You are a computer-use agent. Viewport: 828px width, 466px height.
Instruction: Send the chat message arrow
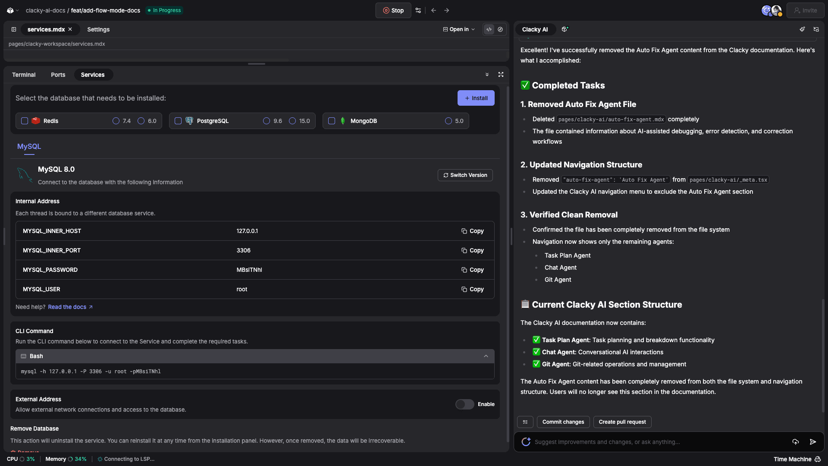tap(813, 442)
